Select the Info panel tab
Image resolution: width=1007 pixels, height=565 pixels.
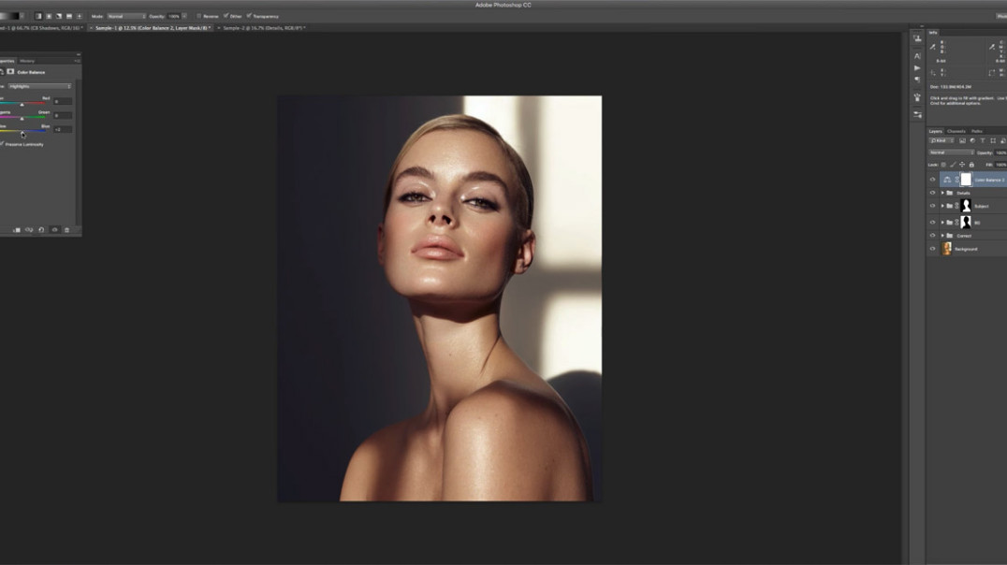[933, 32]
